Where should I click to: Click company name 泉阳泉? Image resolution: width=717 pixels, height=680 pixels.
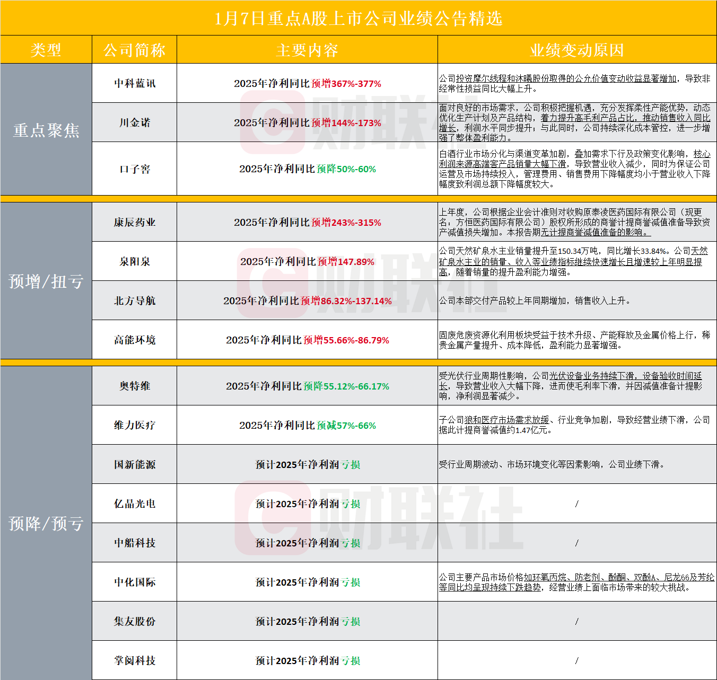(x=135, y=261)
